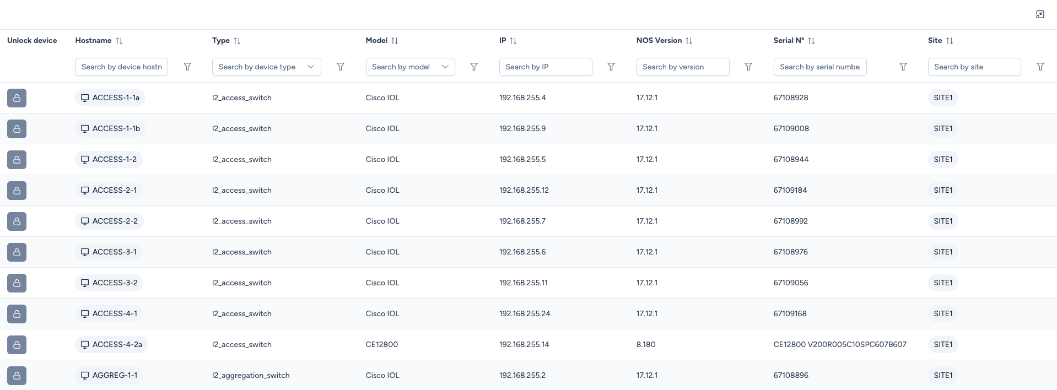Viewport: 1057px width, 390px height.
Task: Open the Search by device type dropdown
Action: pos(266,67)
